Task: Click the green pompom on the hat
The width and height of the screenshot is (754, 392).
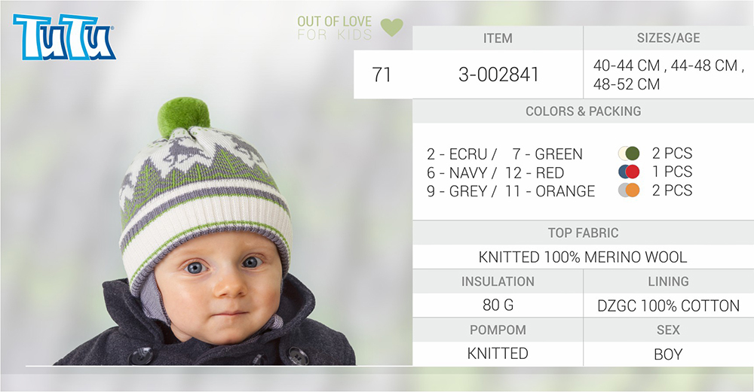Action: pyautogui.click(x=184, y=116)
